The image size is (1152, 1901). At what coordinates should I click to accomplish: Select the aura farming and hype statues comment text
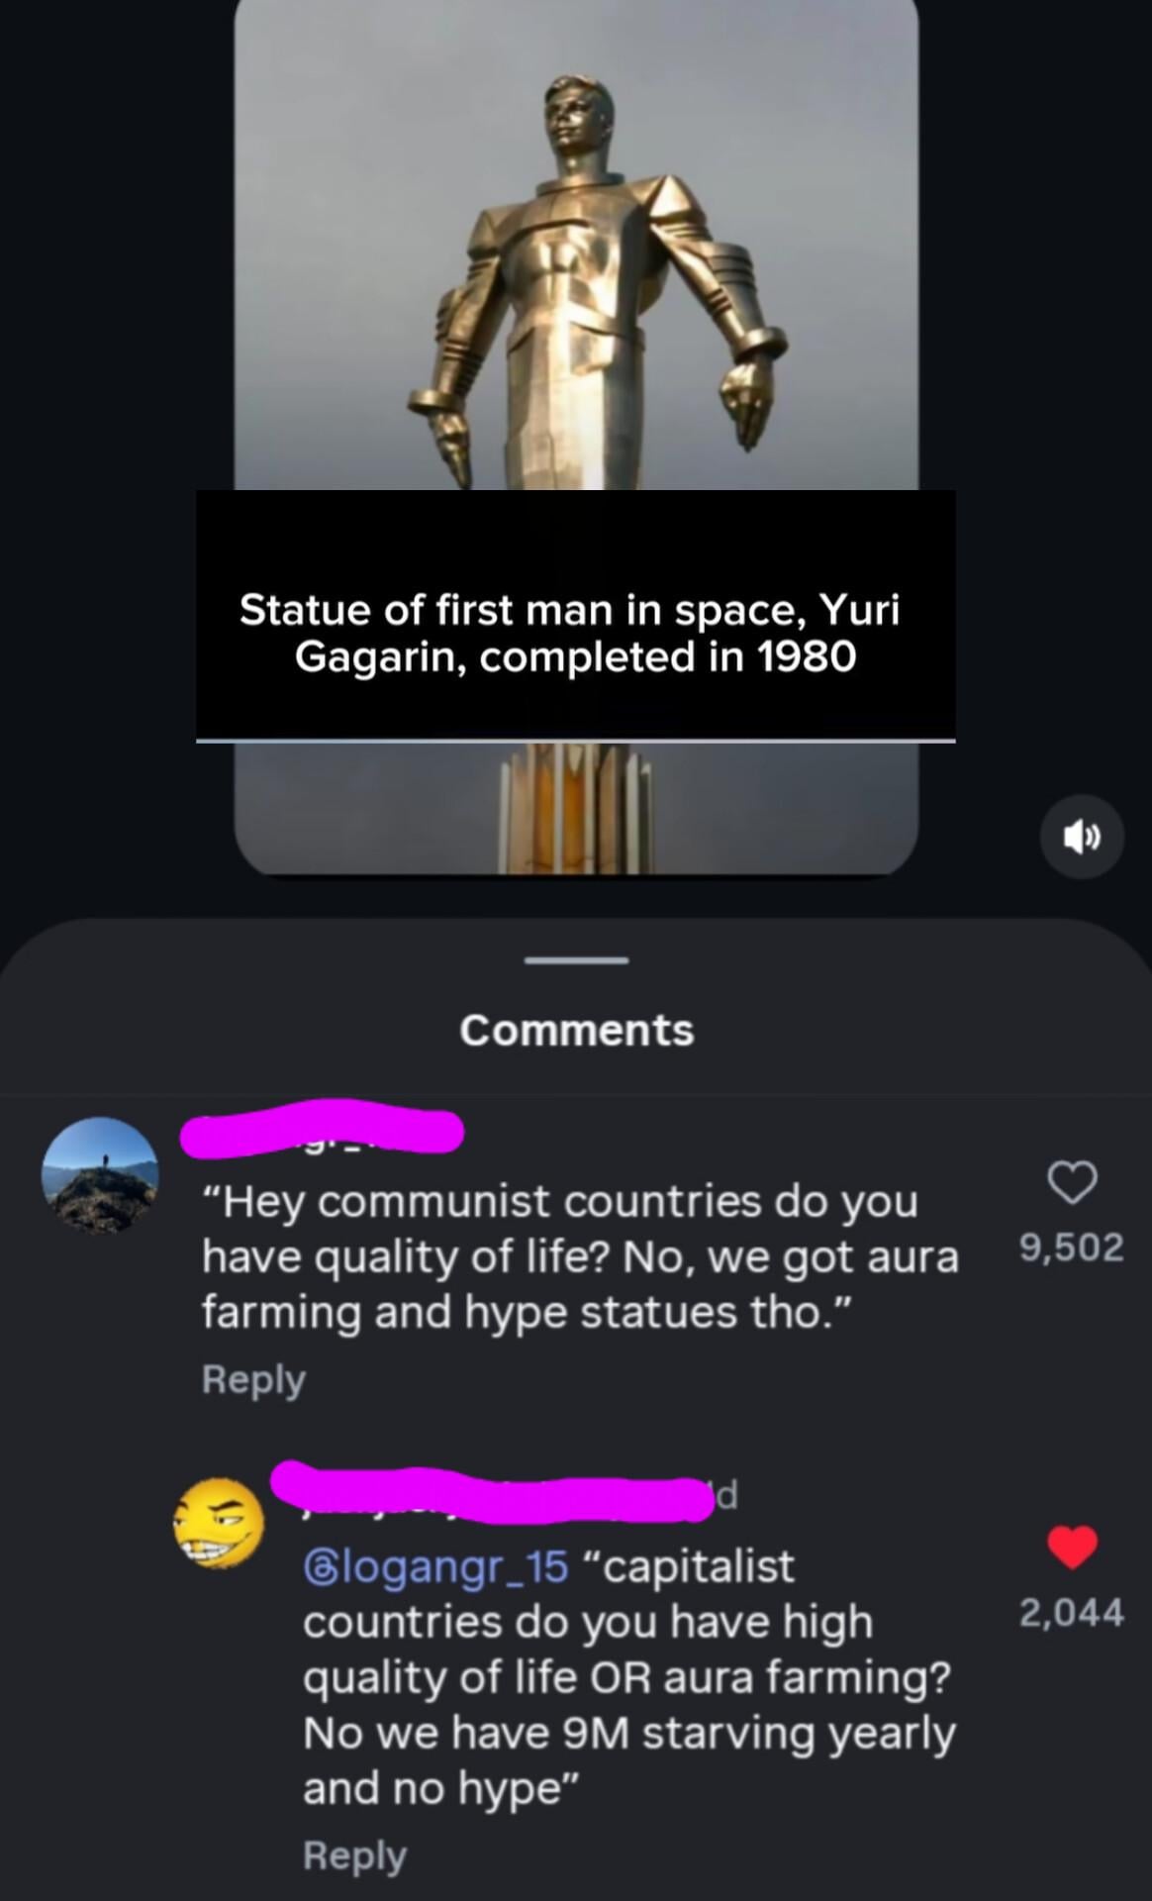coord(580,1256)
